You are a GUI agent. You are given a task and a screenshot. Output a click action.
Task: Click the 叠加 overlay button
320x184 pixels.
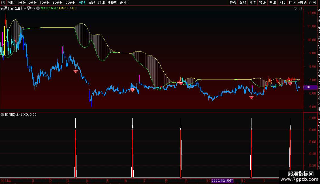[243, 3]
